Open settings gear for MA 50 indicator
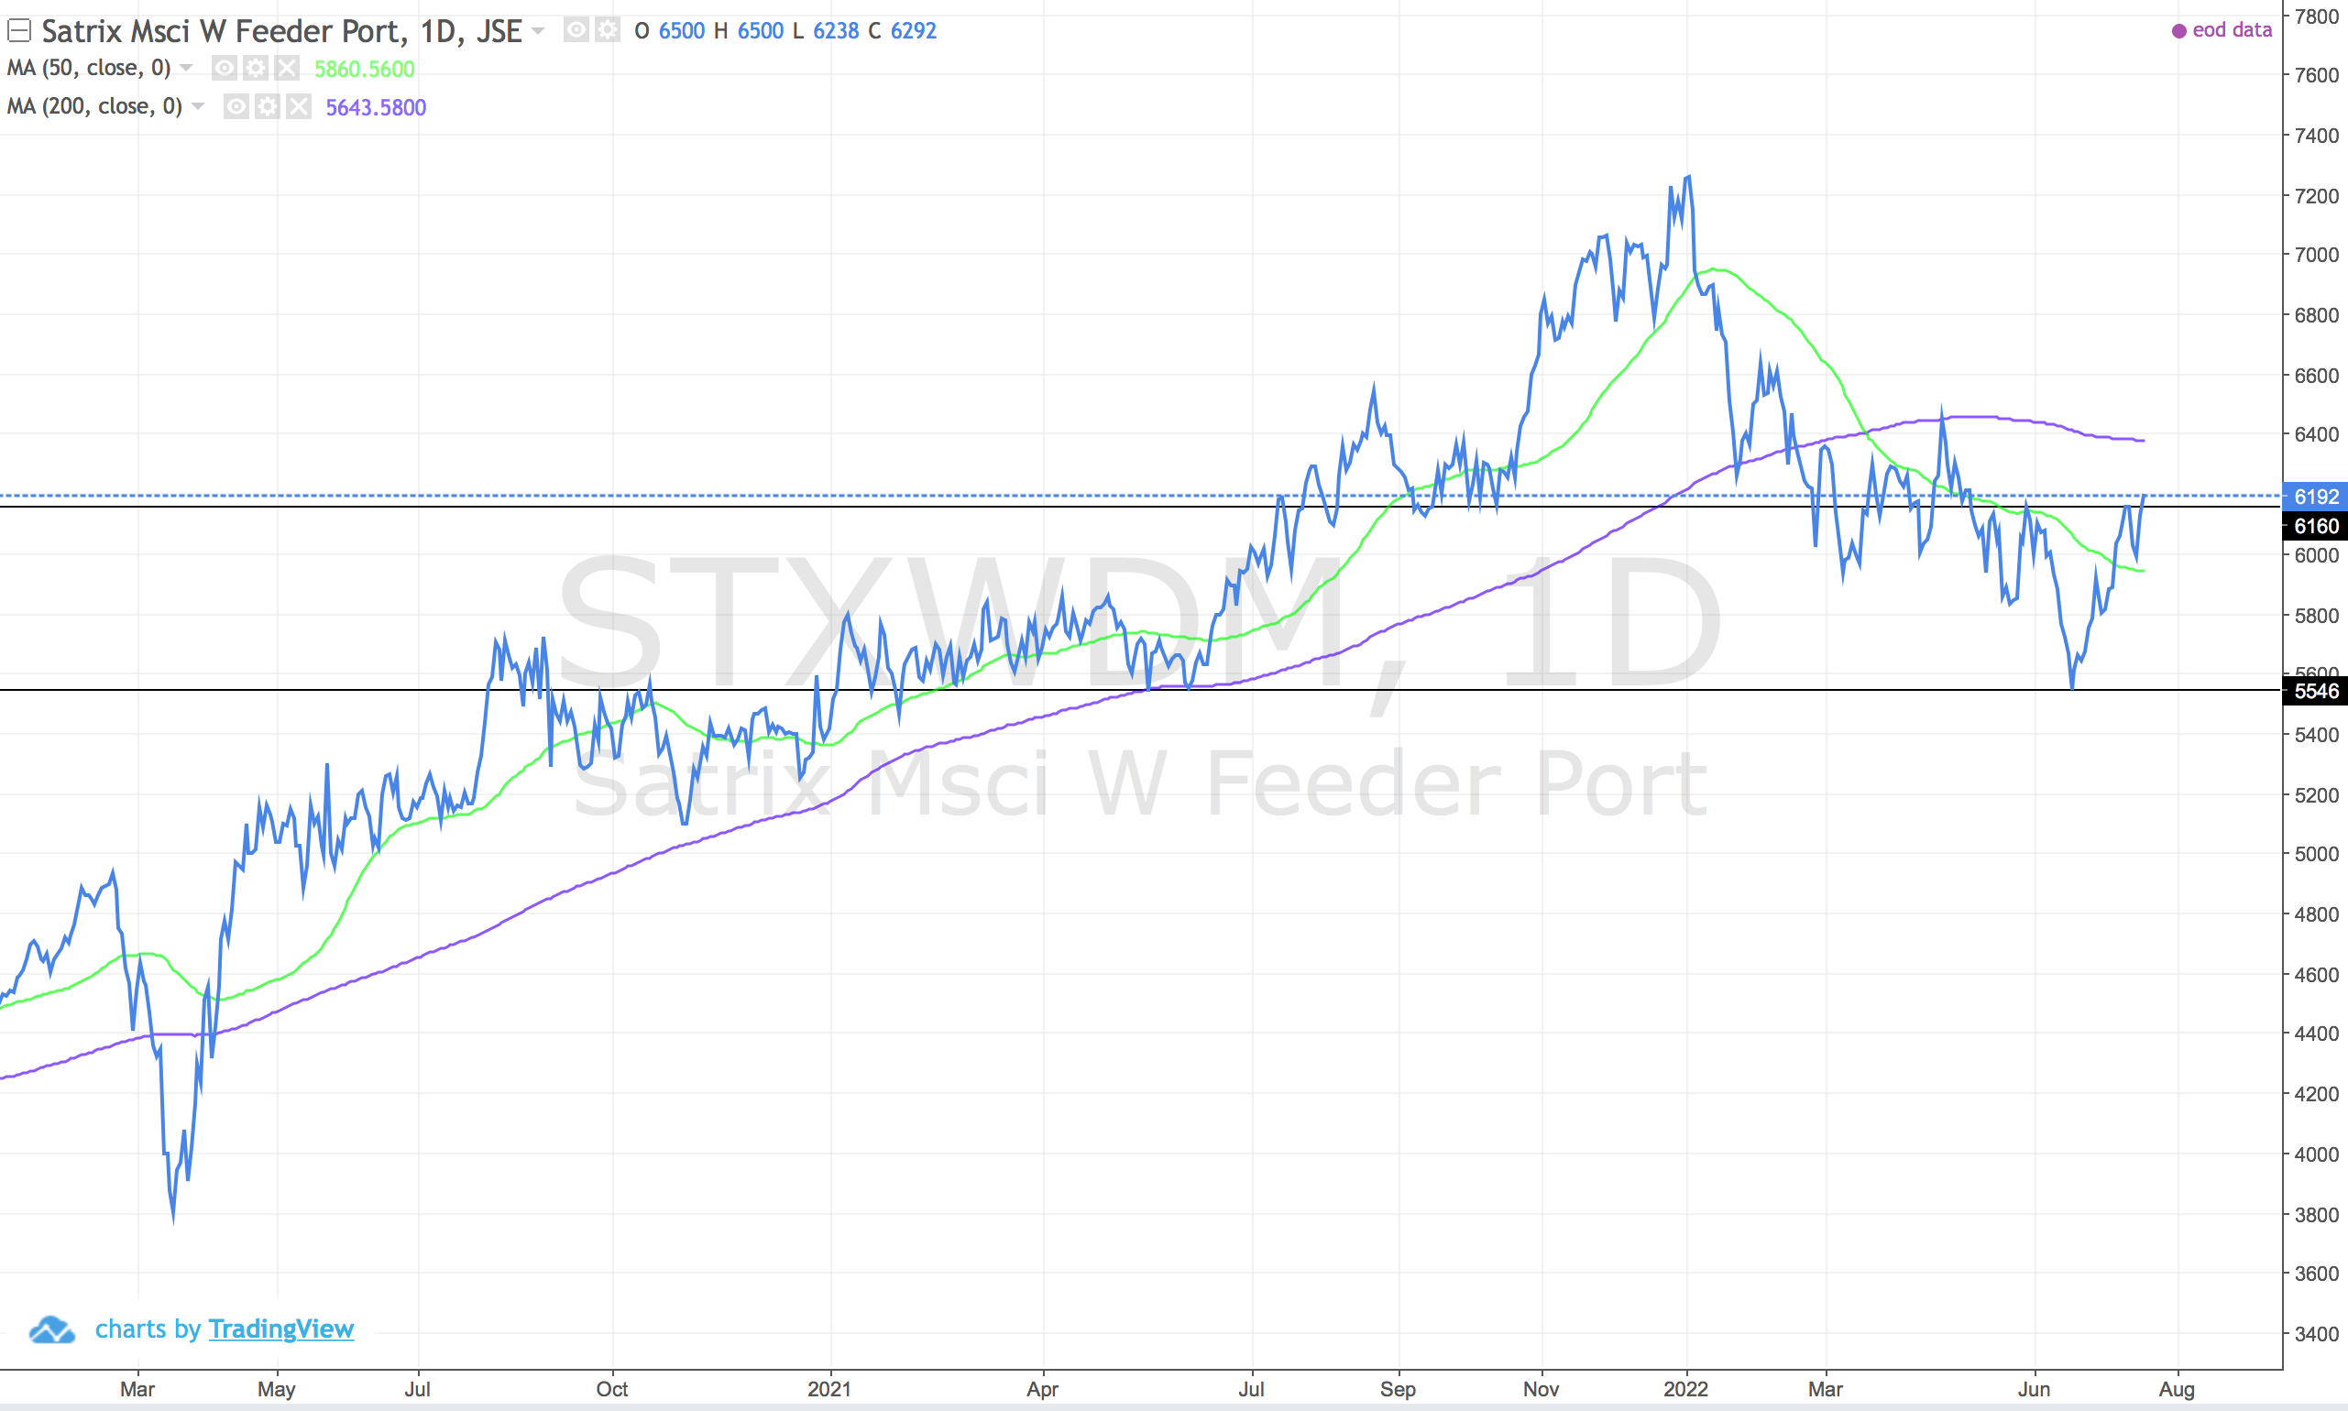The height and width of the screenshot is (1411, 2348). click(256, 69)
